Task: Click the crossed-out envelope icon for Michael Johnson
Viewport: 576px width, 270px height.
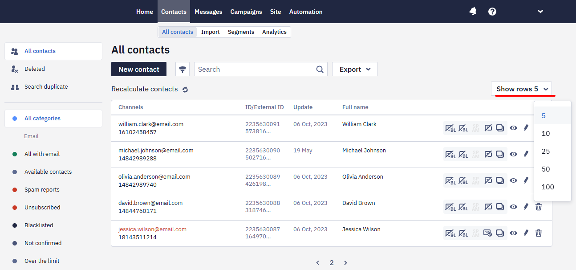Action: (x=488, y=154)
